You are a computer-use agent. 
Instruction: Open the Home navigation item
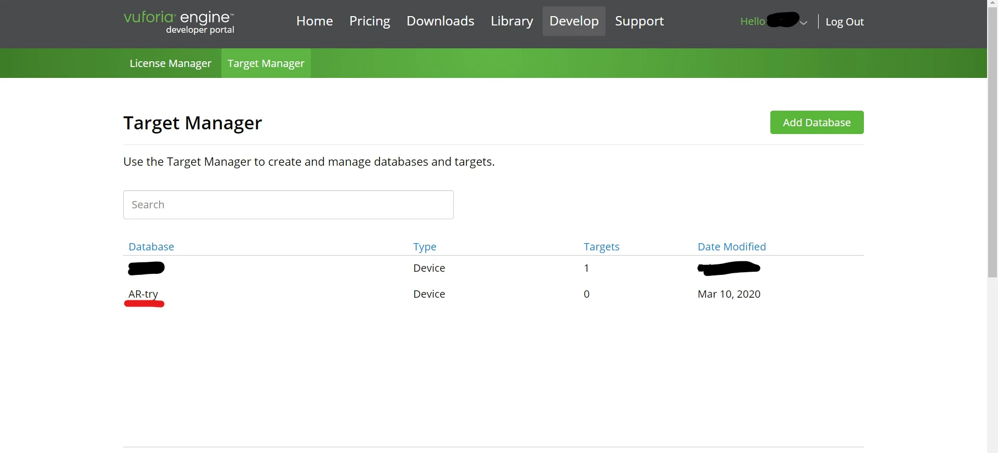pyautogui.click(x=314, y=21)
